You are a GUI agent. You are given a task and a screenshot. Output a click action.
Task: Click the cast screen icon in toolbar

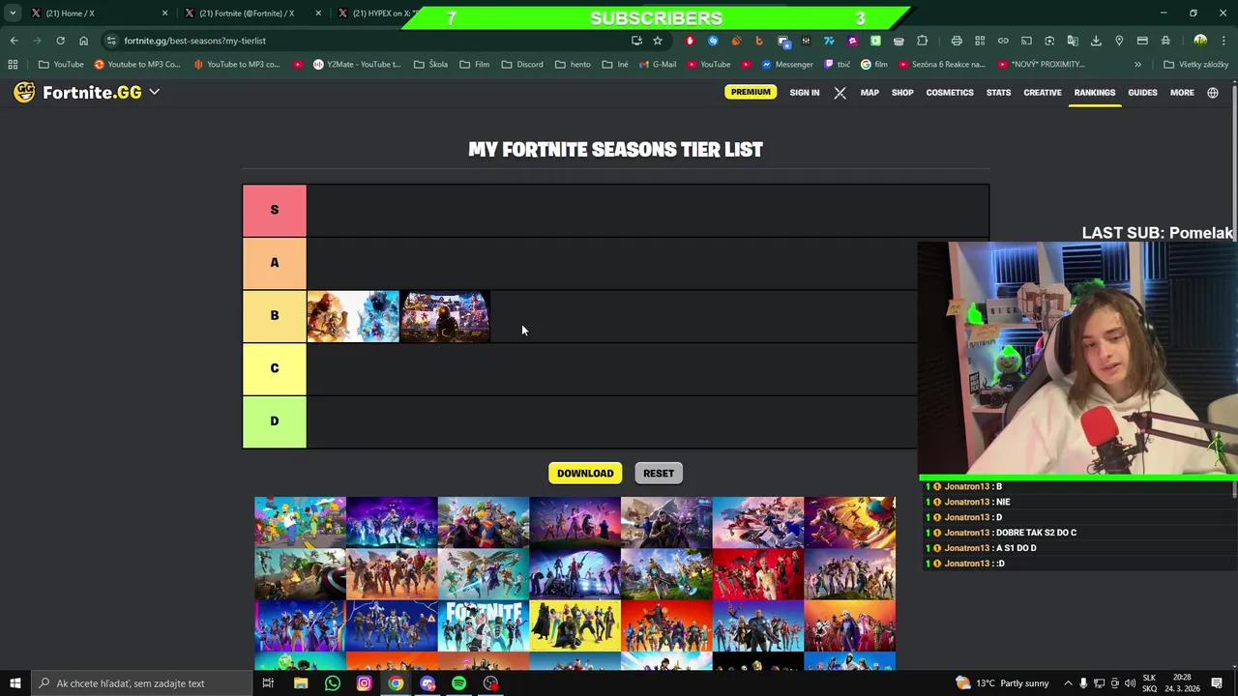1026,41
